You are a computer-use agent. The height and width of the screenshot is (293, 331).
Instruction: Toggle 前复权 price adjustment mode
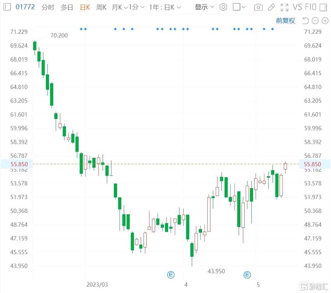[285, 21]
